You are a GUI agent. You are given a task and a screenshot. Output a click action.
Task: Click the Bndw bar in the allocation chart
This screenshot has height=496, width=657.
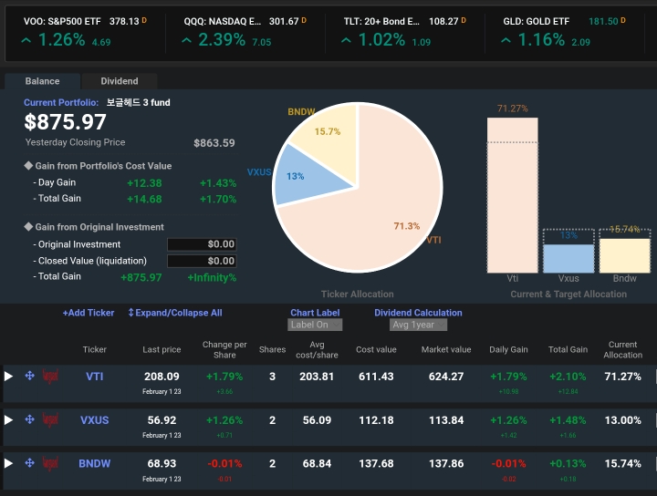[625, 255]
